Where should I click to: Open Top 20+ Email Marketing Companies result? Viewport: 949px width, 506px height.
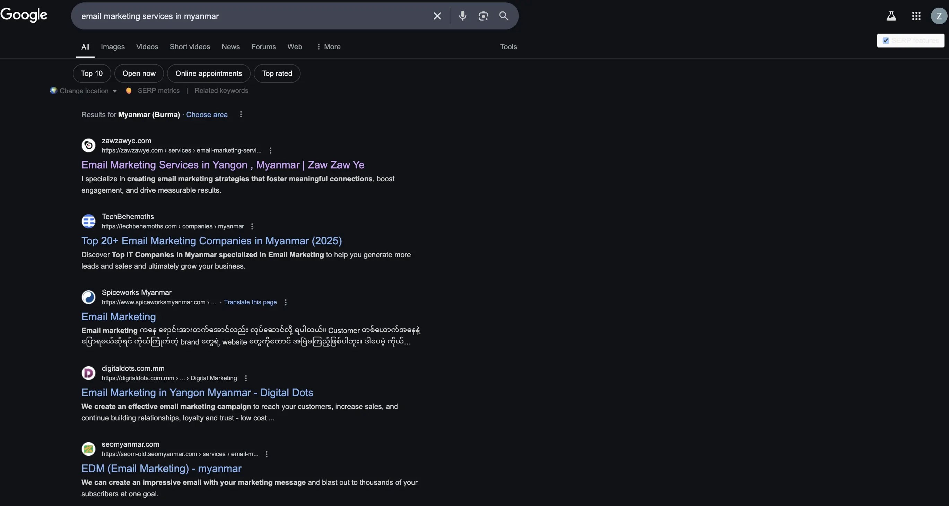point(211,241)
